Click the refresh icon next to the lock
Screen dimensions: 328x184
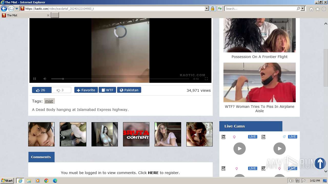[220, 8]
